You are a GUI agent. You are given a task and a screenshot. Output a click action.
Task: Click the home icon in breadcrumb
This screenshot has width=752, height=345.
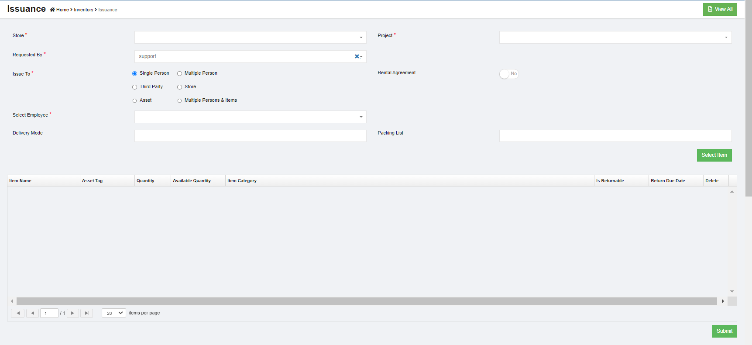click(52, 10)
